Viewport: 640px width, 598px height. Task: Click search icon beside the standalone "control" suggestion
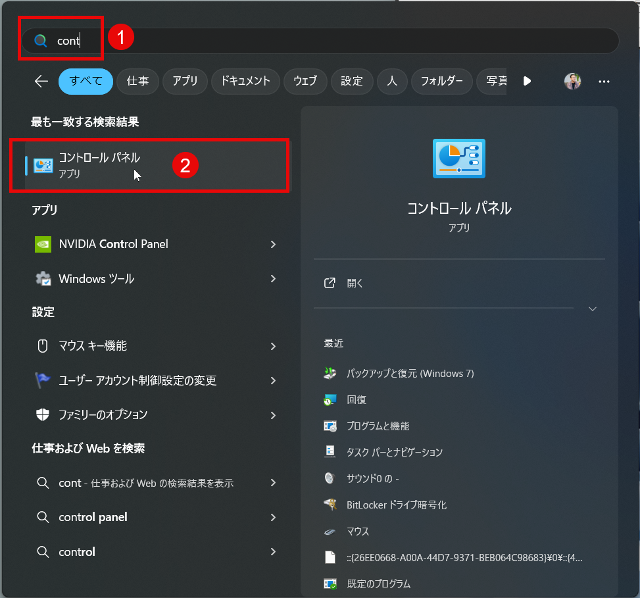(x=43, y=552)
